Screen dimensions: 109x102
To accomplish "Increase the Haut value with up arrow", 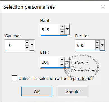I will 62,27.
